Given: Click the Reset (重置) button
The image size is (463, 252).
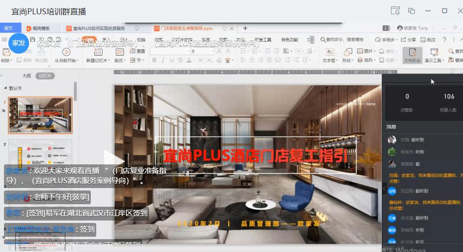Looking at the screenshot, I should [x=138, y=51].
